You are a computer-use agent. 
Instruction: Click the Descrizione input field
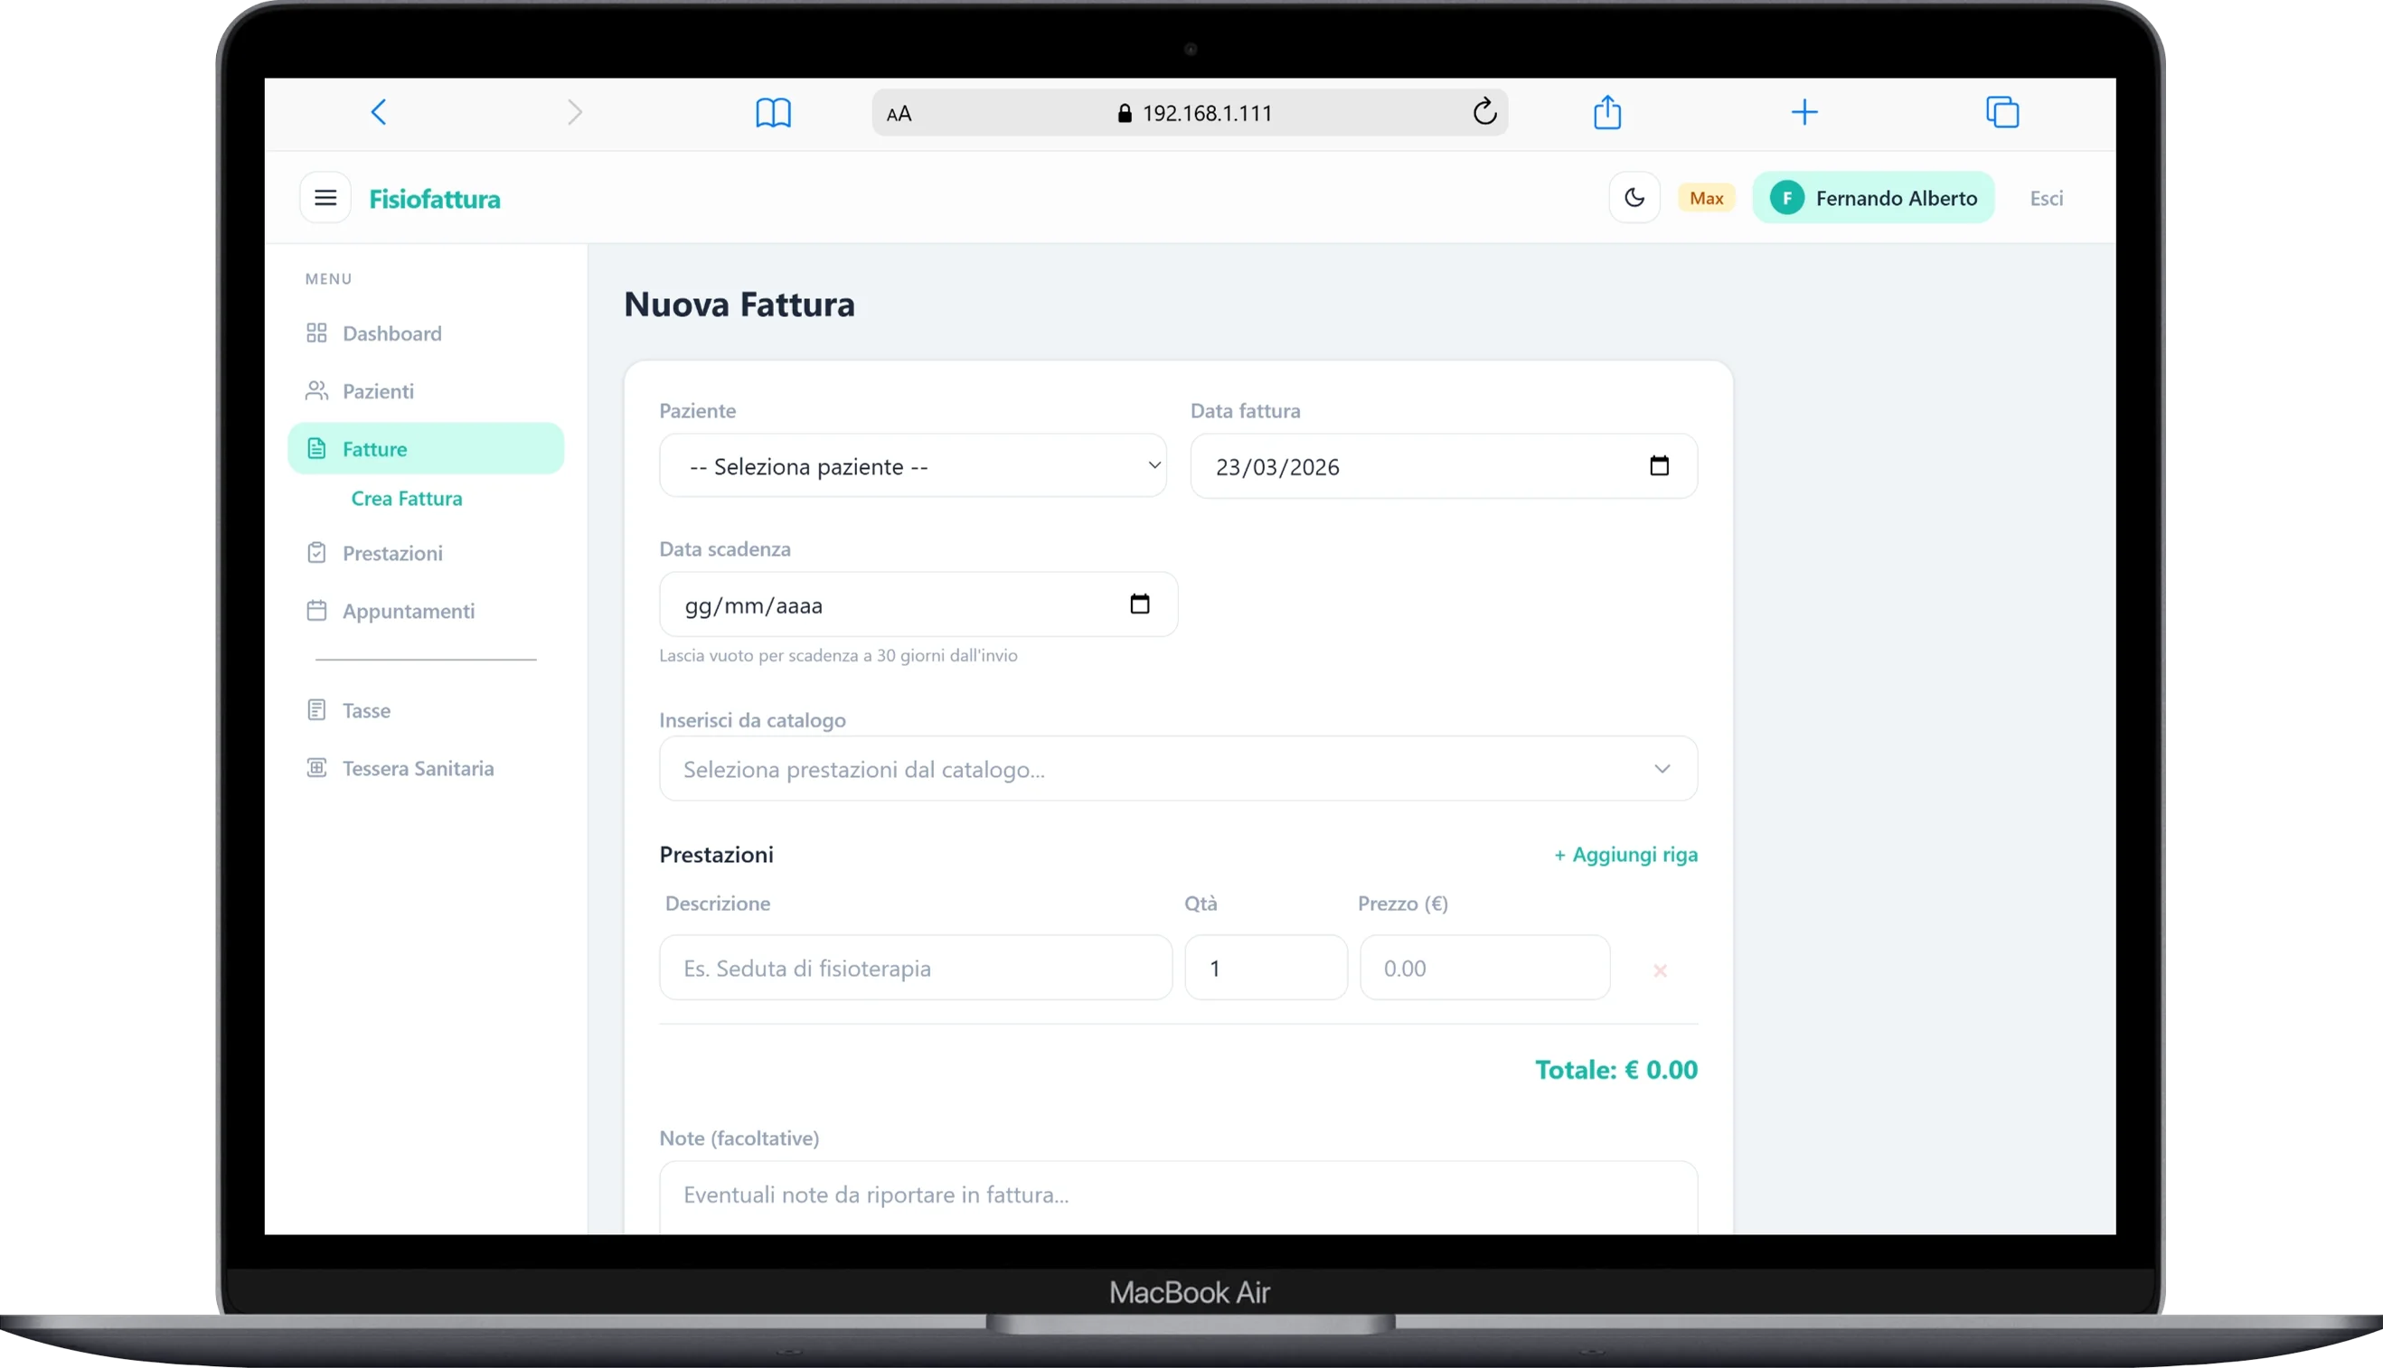(915, 968)
